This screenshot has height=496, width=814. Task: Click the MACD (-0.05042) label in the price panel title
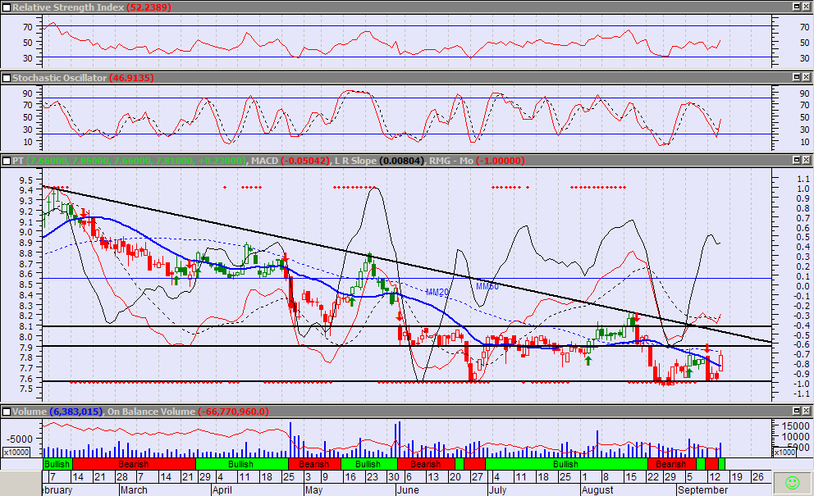click(x=290, y=161)
